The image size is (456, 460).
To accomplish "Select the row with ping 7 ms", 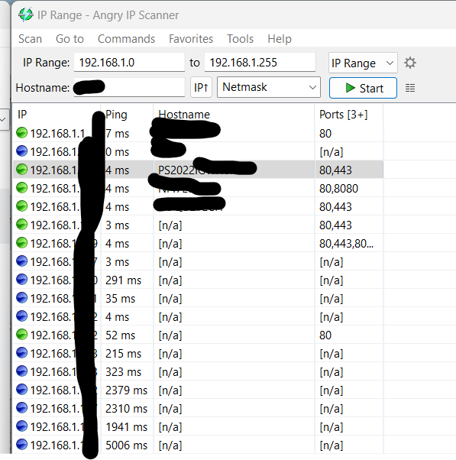I will (199, 134).
